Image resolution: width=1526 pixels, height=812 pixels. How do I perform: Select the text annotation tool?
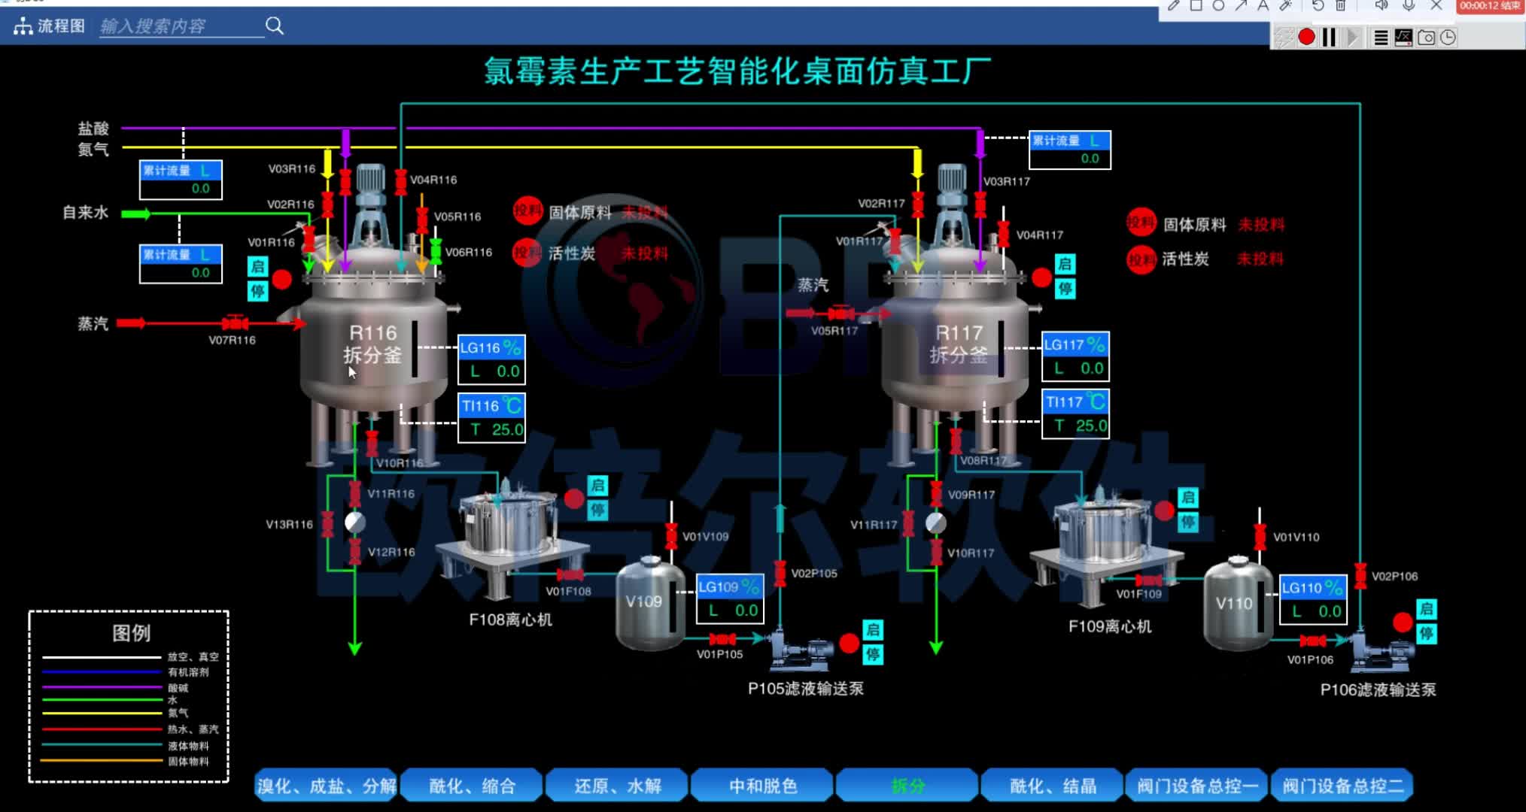point(1264,6)
